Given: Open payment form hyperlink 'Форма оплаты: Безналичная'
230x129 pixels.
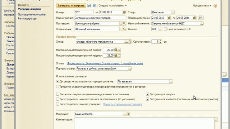Looking at the screenshot, I should (x=105, y=63).
